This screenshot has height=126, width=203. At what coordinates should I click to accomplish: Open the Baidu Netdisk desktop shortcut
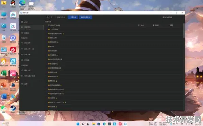click(x=13, y=15)
